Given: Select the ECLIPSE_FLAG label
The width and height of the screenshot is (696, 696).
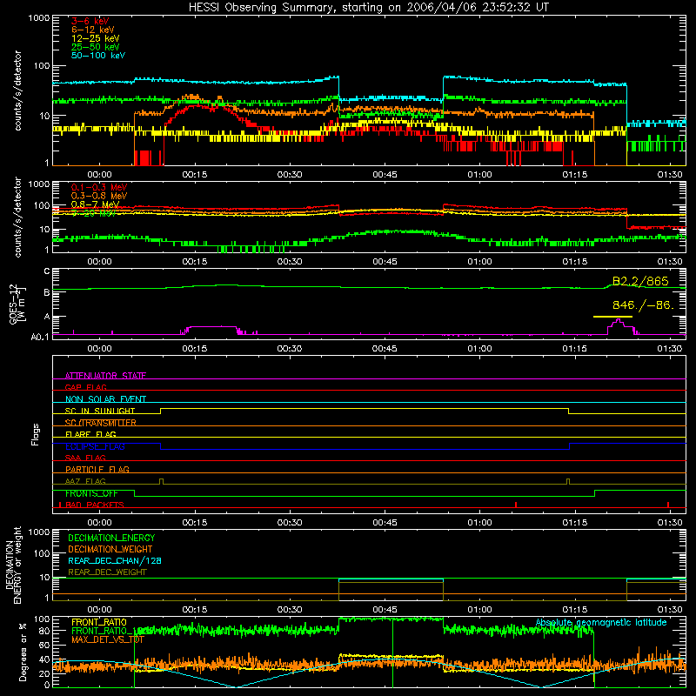Looking at the screenshot, I should click(x=95, y=446).
